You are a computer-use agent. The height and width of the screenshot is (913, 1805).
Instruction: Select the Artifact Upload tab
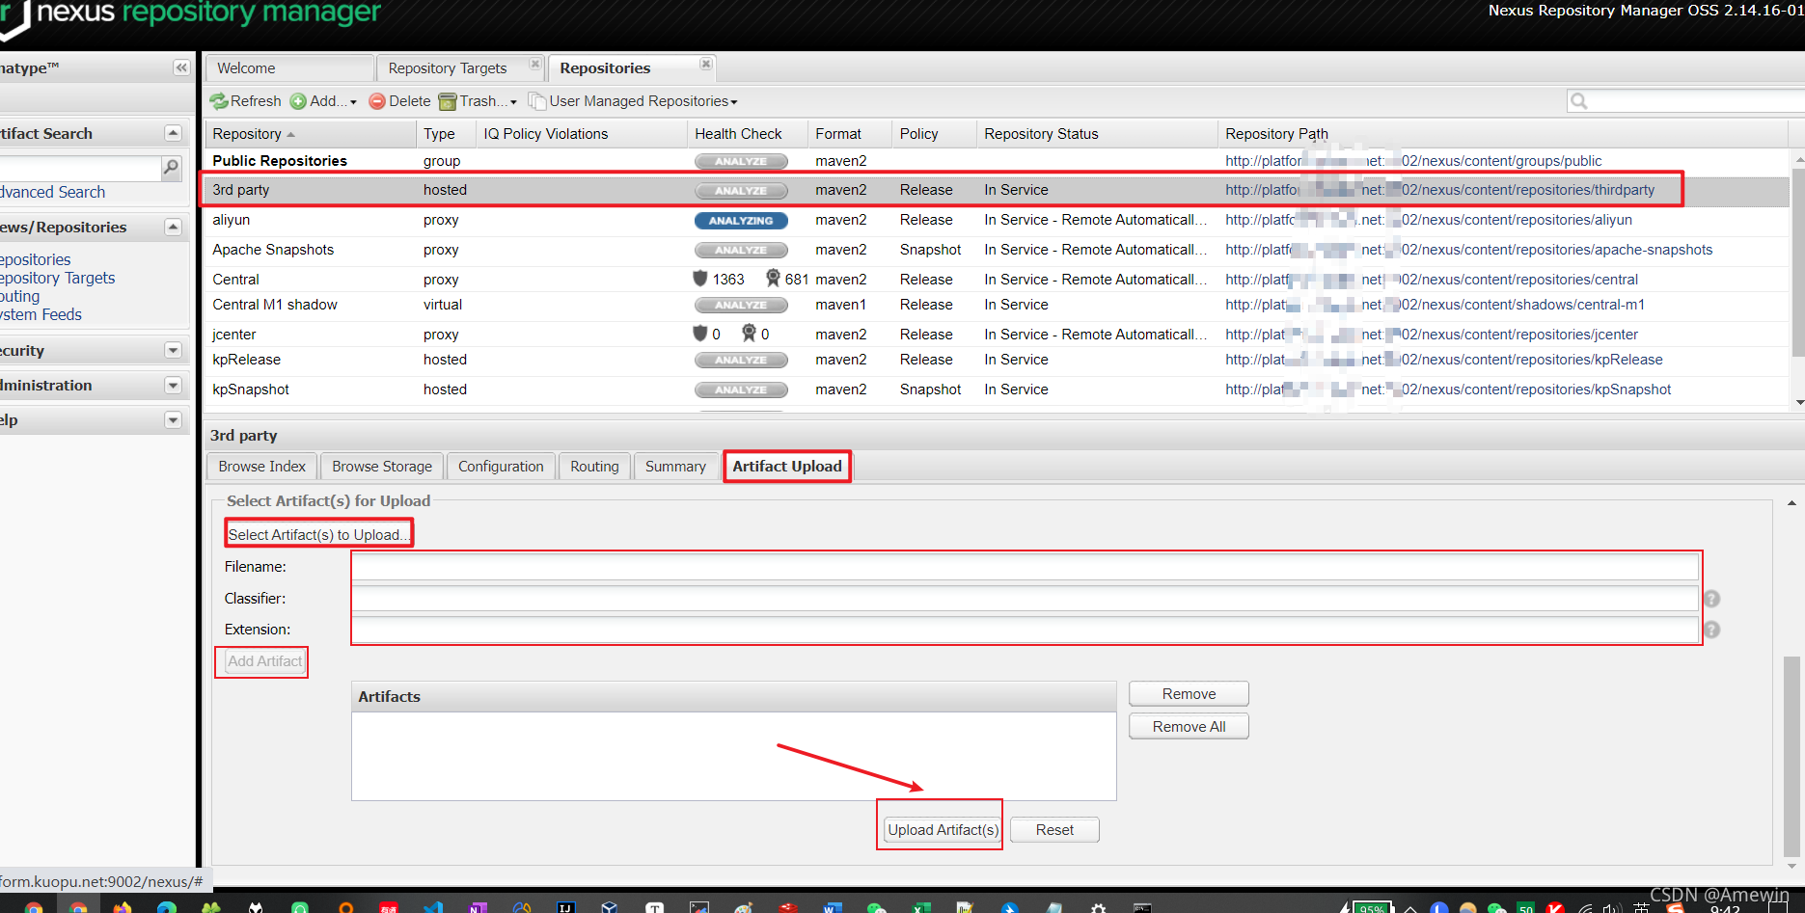coord(787,467)
